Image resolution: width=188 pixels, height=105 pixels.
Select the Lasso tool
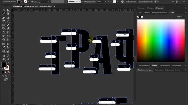(x=8, y=14)
